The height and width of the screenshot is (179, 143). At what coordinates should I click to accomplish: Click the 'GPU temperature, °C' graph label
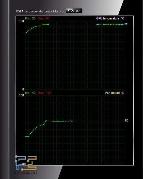coord(110,18)
